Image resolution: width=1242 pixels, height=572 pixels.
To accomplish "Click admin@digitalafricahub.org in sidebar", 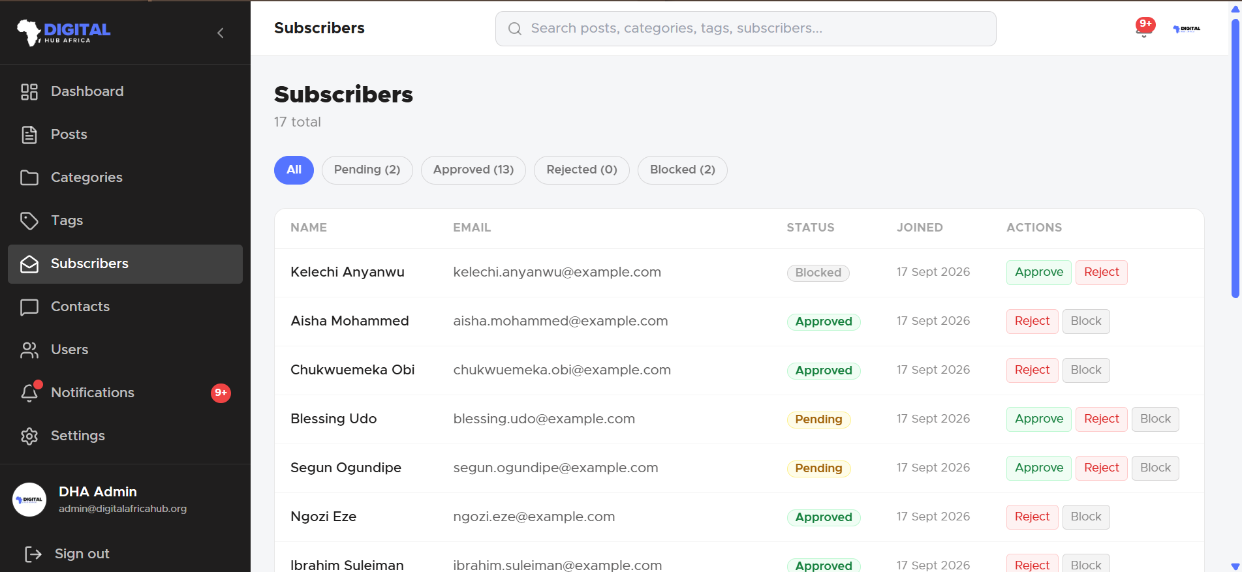I will 123,509.
